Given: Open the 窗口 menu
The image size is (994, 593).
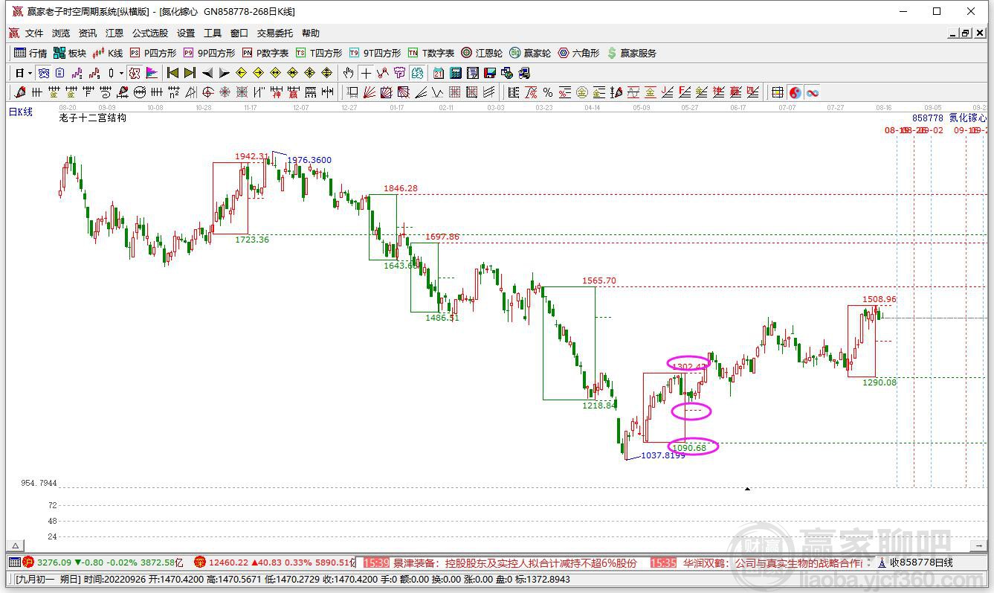Looking at the screenshot, I should (239, 33).
